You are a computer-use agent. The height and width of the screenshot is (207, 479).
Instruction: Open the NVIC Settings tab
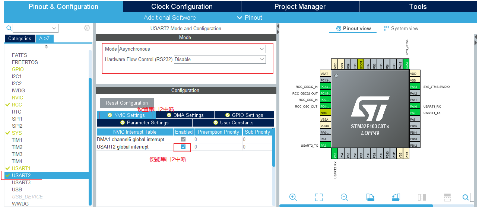(x=126, y=115)
